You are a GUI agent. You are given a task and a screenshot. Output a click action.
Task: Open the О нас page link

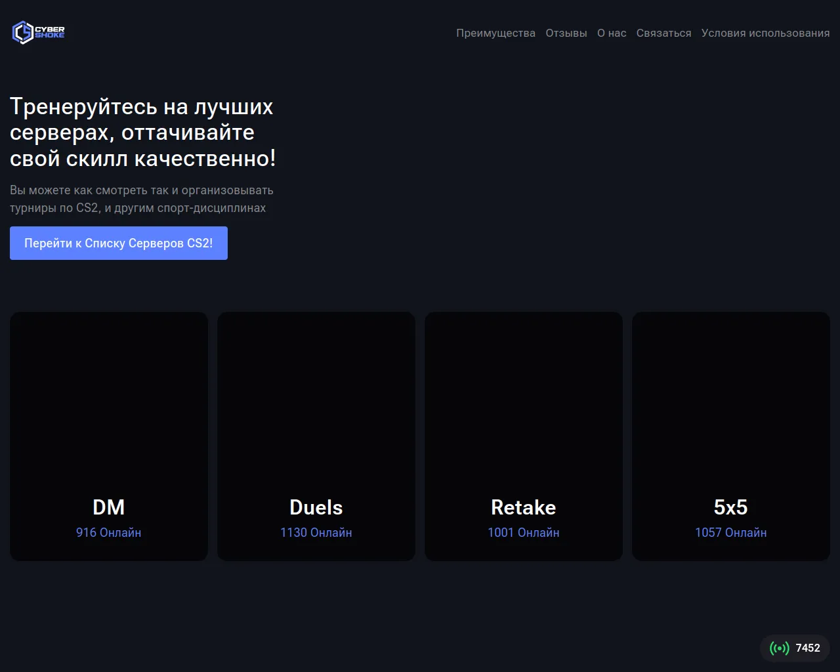611,33
